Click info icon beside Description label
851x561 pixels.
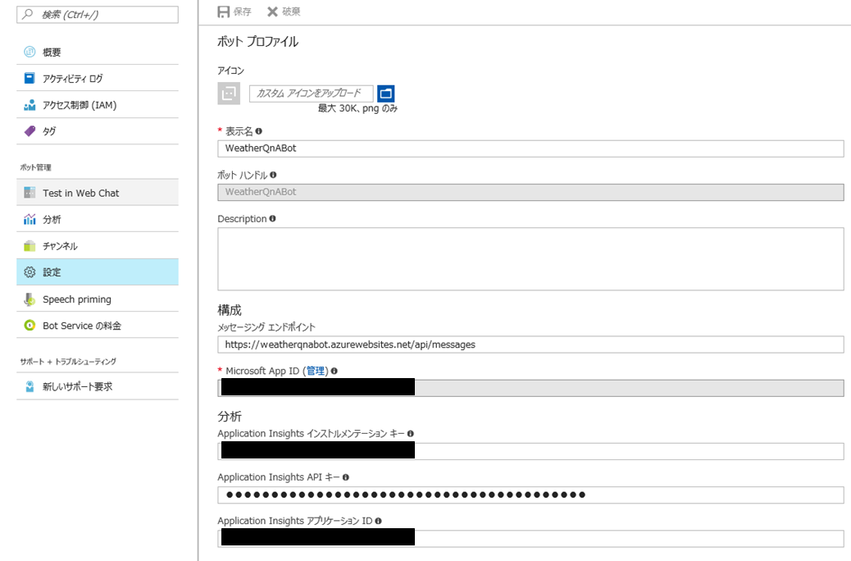pyautogui.click(x=272, y=218)
